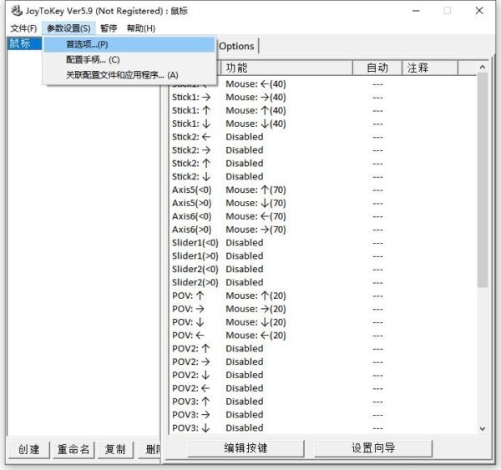Viewport: 501px width, 470px height.
Task: Select the Axis5(<0) row
Action: click(322, 190)
